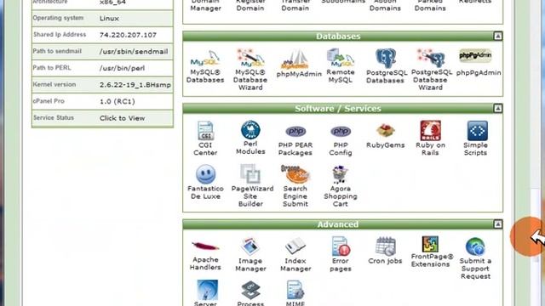
Task: Open PHP PEAR Packages
Action: point(295,140)
